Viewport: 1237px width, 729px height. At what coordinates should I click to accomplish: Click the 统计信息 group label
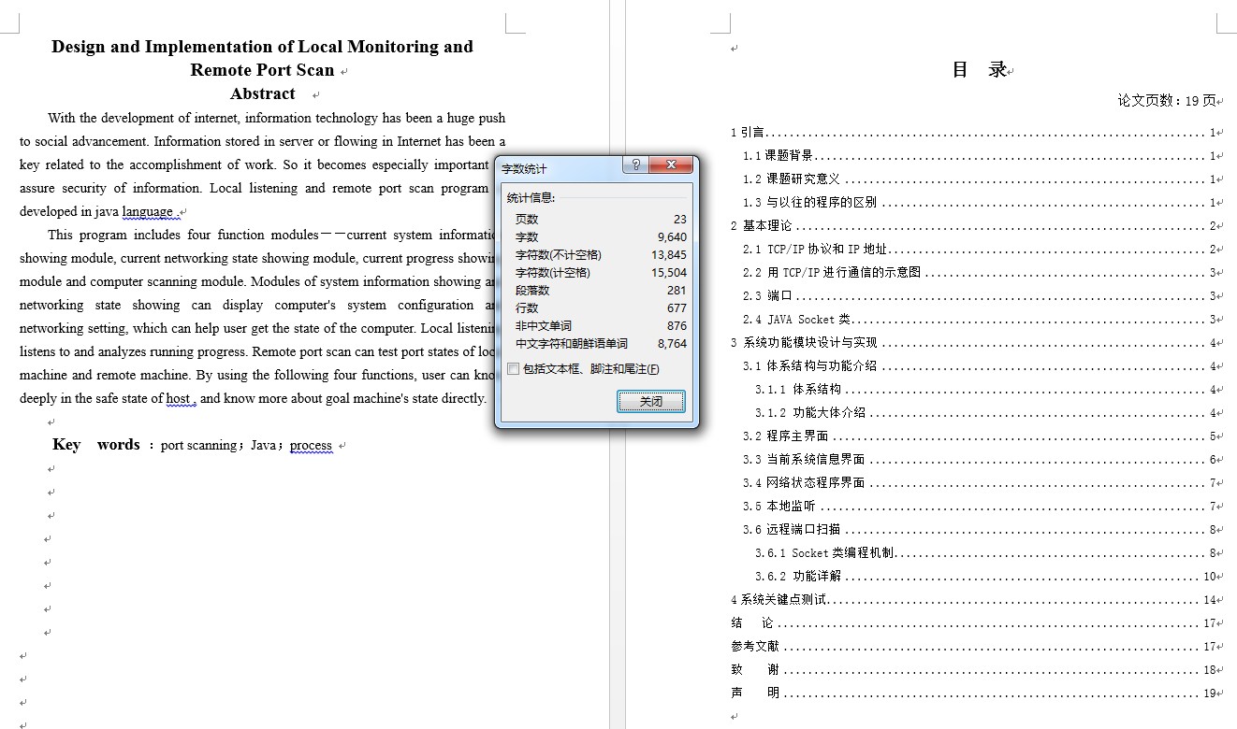click(x=531, y=197)
